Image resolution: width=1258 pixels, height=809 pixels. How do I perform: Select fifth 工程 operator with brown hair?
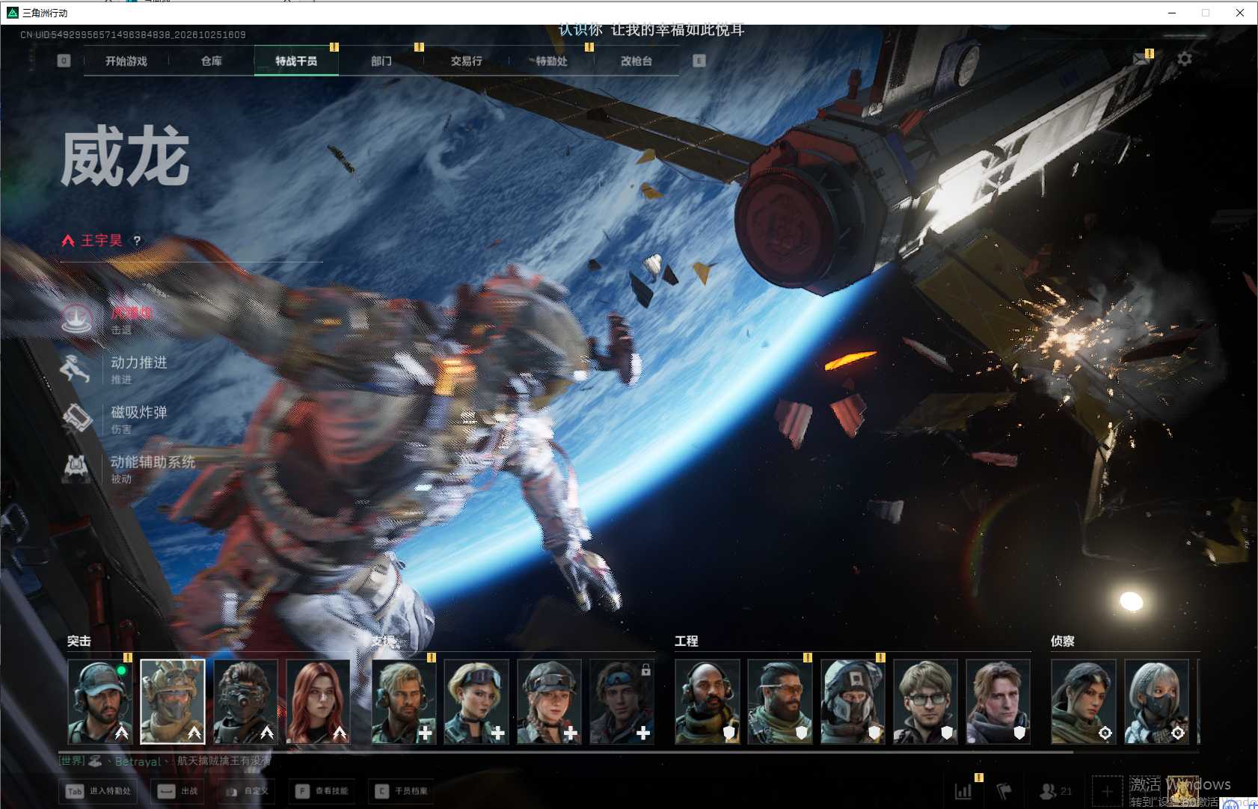[998, 701]
